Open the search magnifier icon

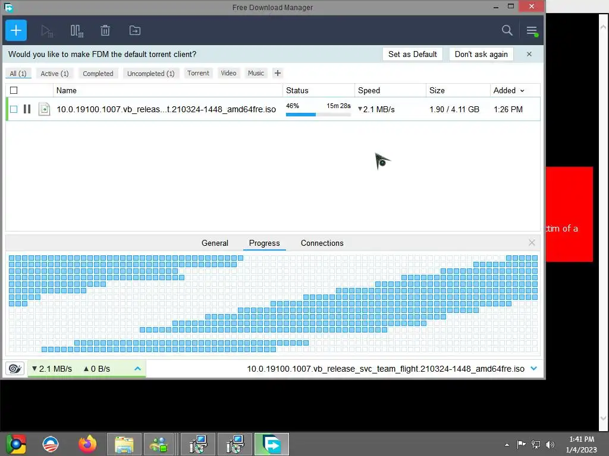pyautogui.click(x=507, y=30)
